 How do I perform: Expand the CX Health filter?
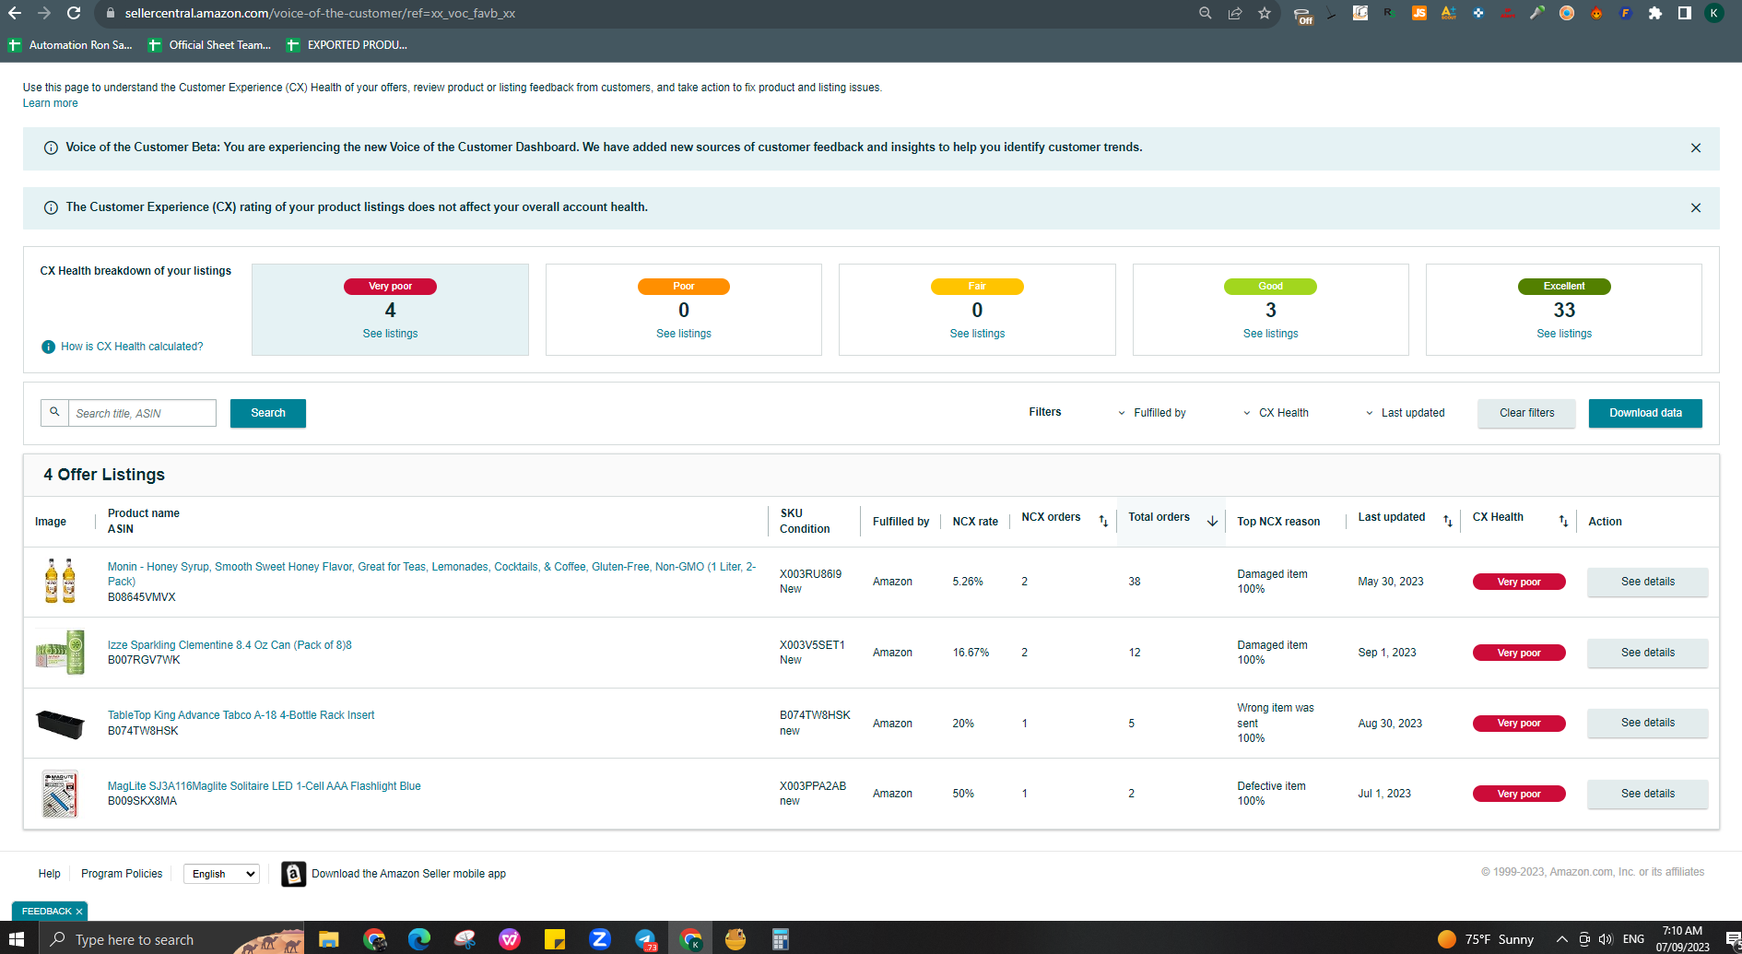click(1276, 413)
